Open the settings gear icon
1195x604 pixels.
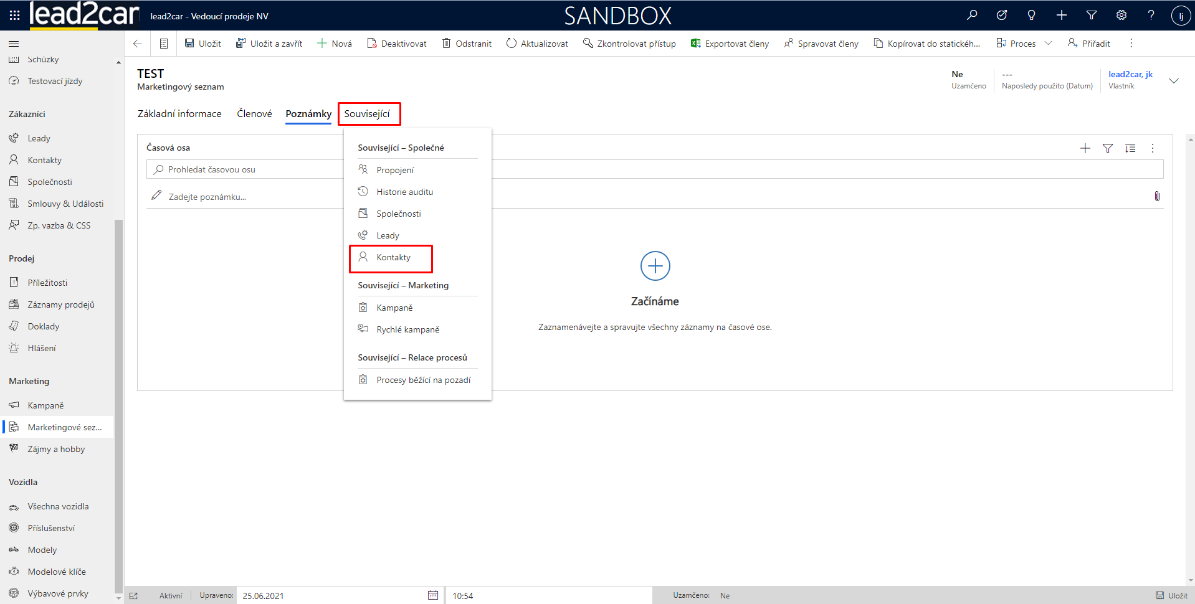click(x=1121, y=16)
